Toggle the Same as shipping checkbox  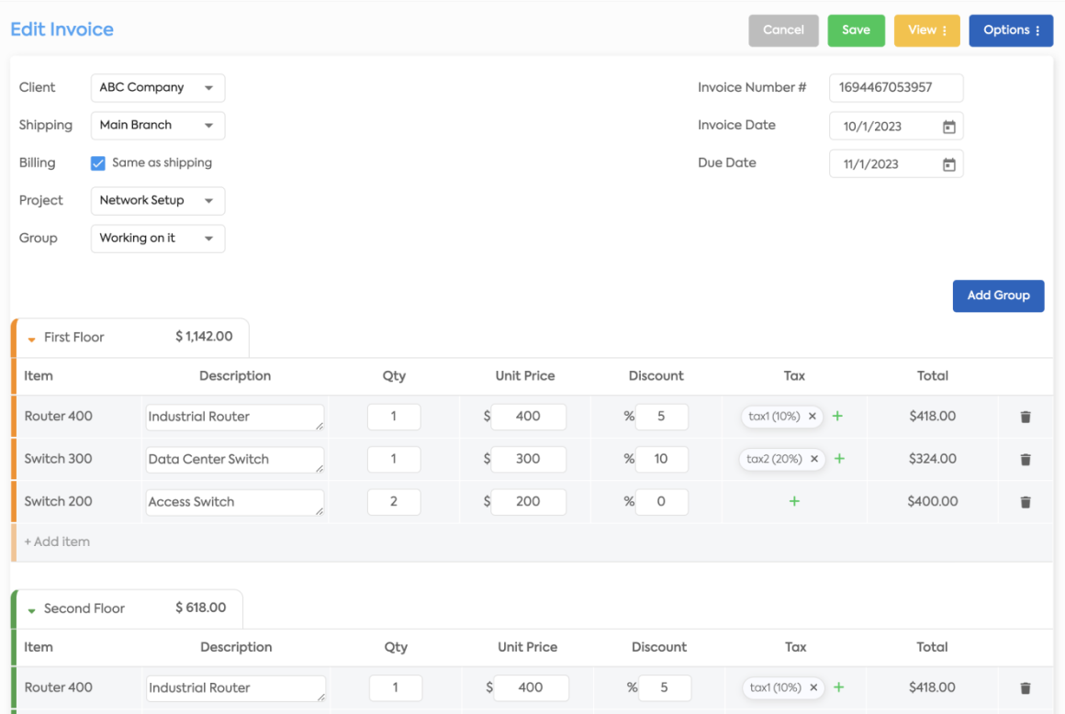tap(98, 162)
